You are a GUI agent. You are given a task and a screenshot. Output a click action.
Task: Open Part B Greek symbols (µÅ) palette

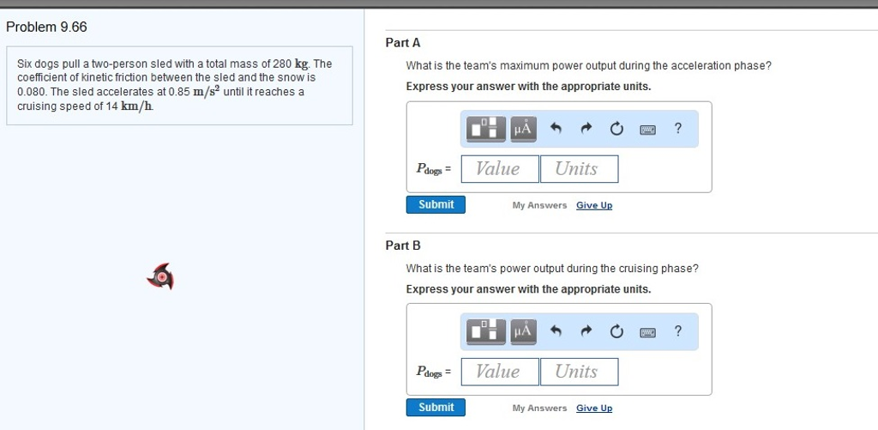[522, 331]
